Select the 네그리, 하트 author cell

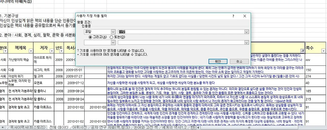click(44, 70)
